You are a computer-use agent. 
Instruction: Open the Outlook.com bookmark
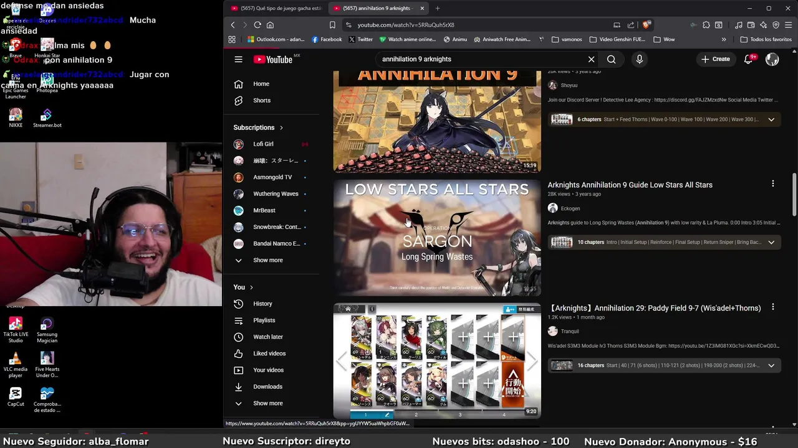(x=276, y=39)
